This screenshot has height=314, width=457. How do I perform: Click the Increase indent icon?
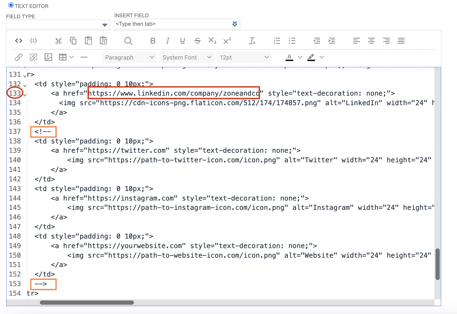332,41
